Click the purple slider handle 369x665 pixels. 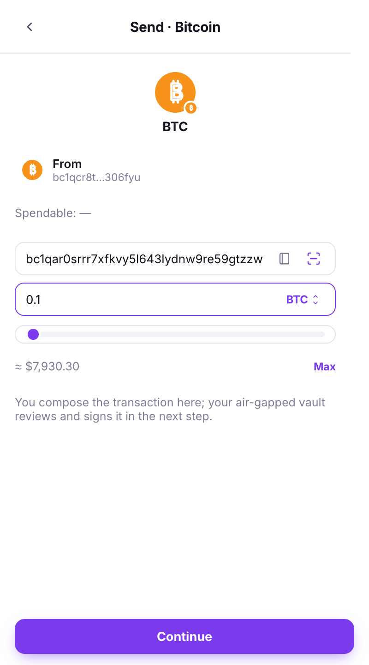[x=33, y=334]
